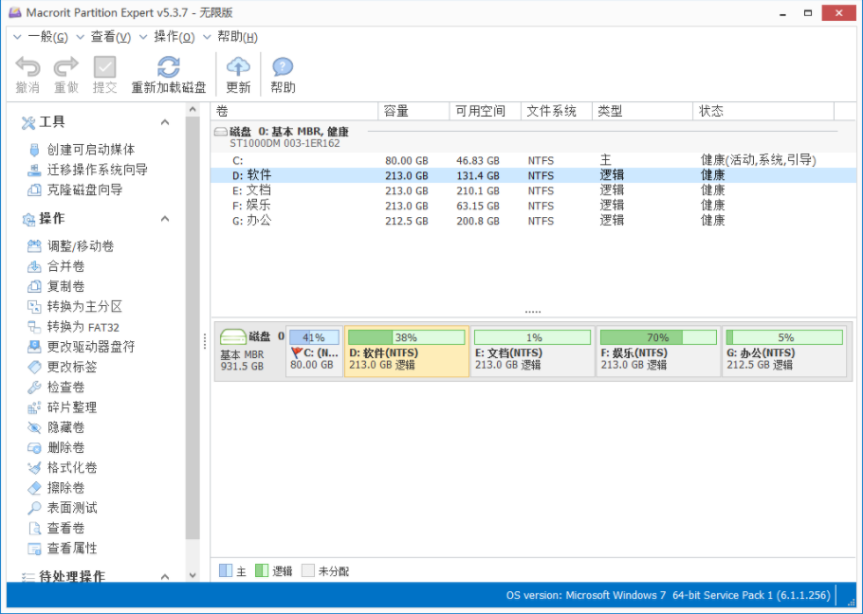
Task: Select E: 文档(NTFS) partition block
Action: [x=533, y=352]
